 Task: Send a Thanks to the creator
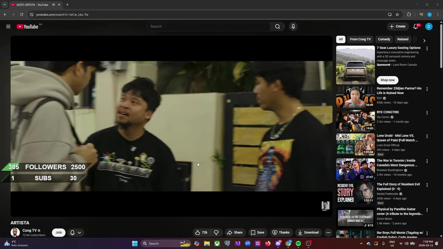click(281, 232)
